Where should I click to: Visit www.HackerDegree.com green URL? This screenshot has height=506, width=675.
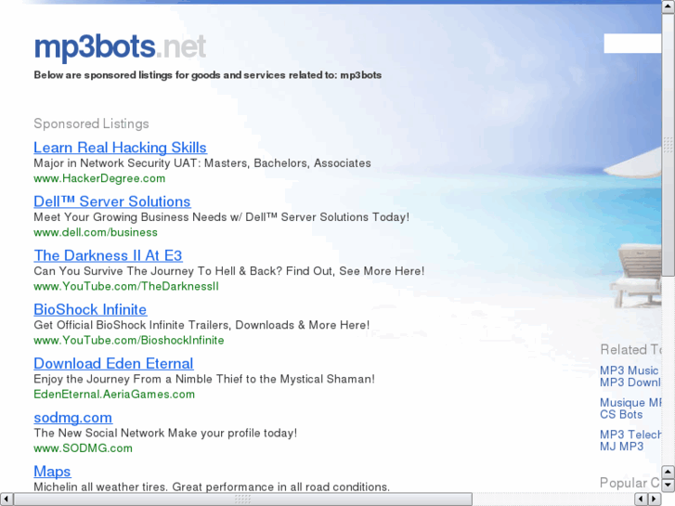point(99,178)
